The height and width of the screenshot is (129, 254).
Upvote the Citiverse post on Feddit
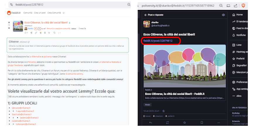pyautogui.click(x=9, y=22)
